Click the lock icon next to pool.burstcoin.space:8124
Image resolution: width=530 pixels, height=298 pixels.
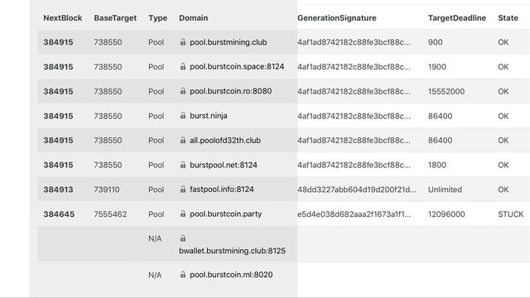[x=183, y=66]
